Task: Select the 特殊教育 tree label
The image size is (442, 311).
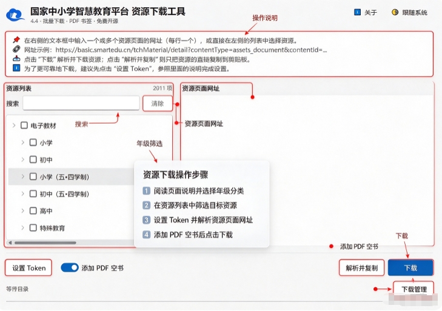Action: coord(52,228)
